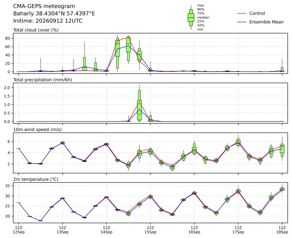292x238 pixels.
Task: Click the Baharly coordinates subtitle
Action: click(x=54, y=14)
